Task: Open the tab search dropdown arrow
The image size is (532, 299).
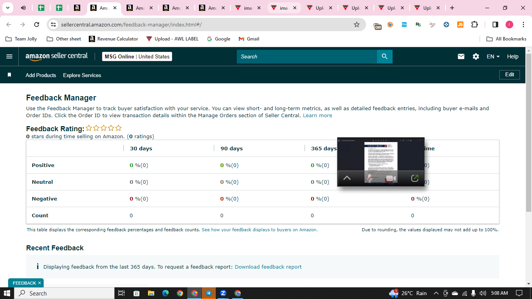Action: click(x=7, y=8)
